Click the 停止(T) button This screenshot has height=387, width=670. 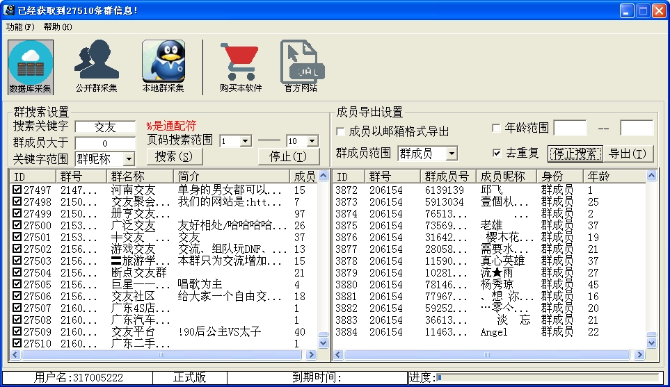pyautogui.click(x=289, y=156)
